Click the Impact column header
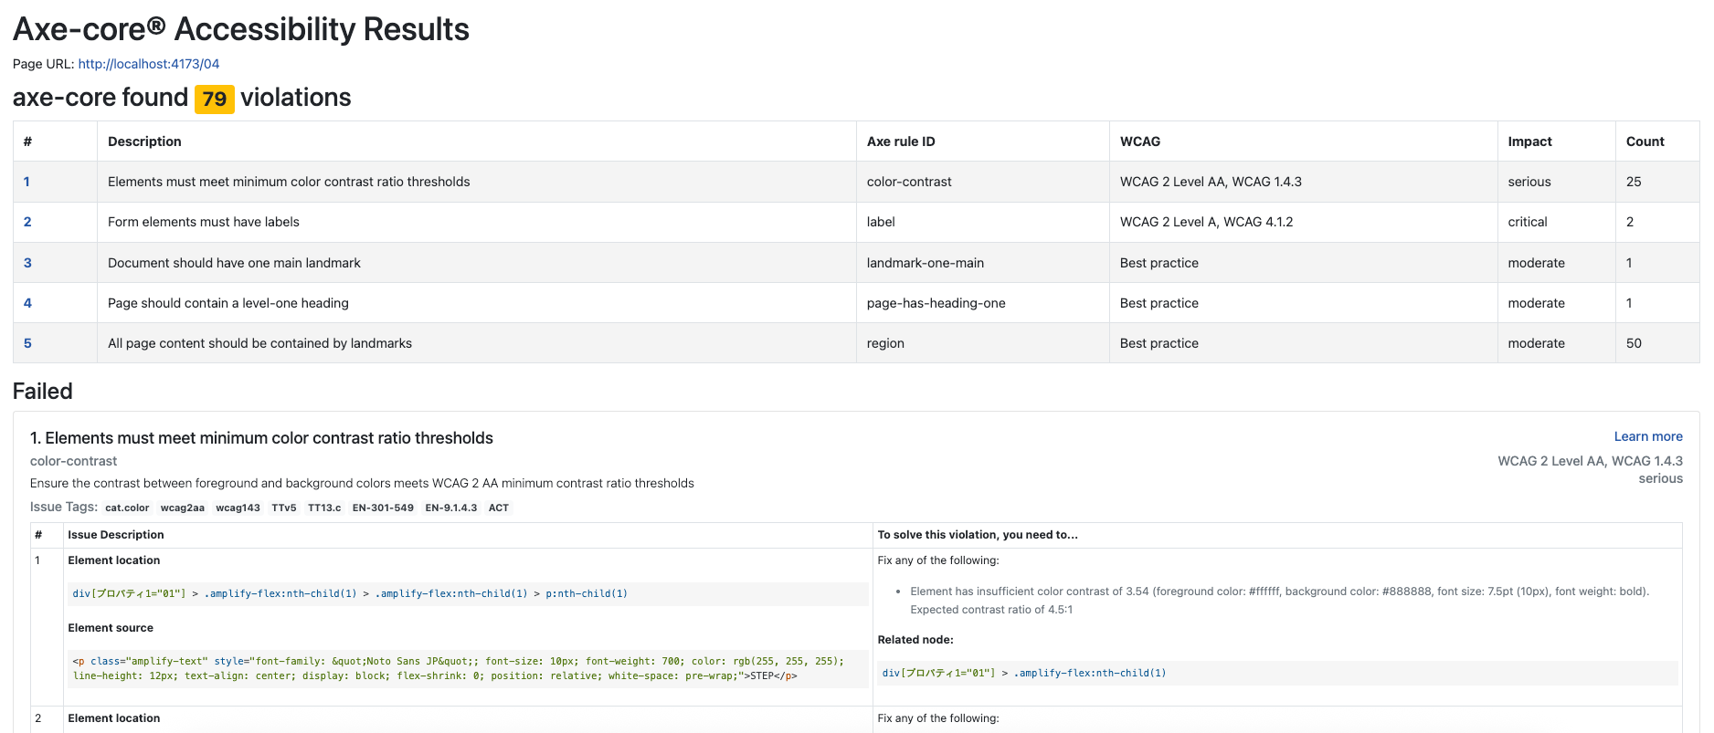Viewport: 1714px width, 733px height. coord(1529,141)
